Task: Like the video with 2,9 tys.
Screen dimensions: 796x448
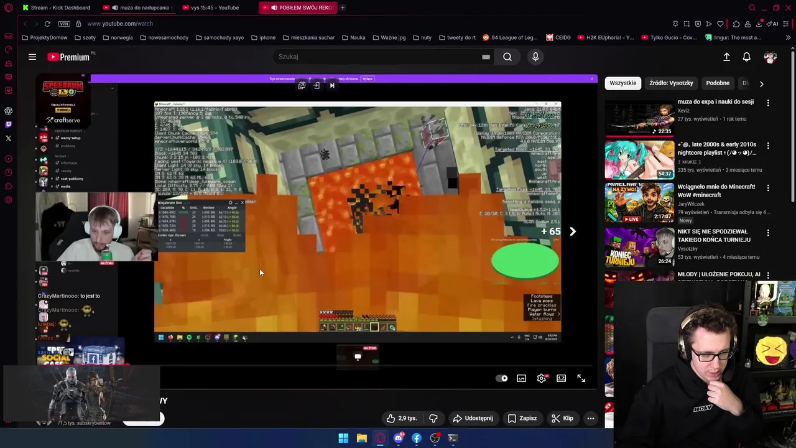Action: click(402, 418)
